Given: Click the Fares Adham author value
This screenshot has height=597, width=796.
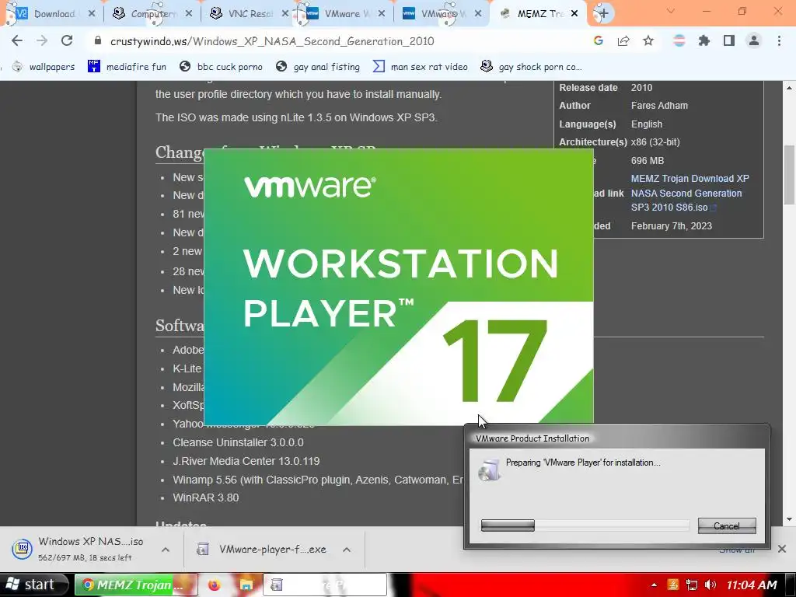Looking at the screenshot, I should 659,106.
